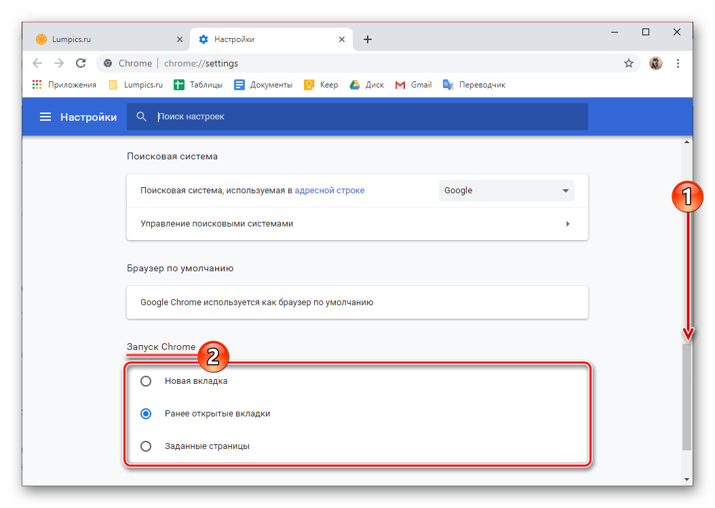715x508 pixels.
Task: Open the Переводчик bookmark
Action: (474, 85)
